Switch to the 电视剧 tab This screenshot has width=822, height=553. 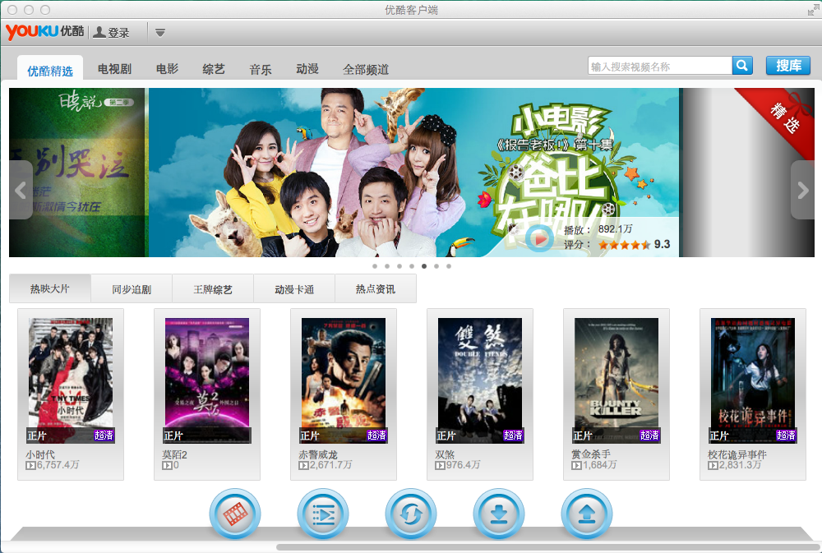(114, 69)
